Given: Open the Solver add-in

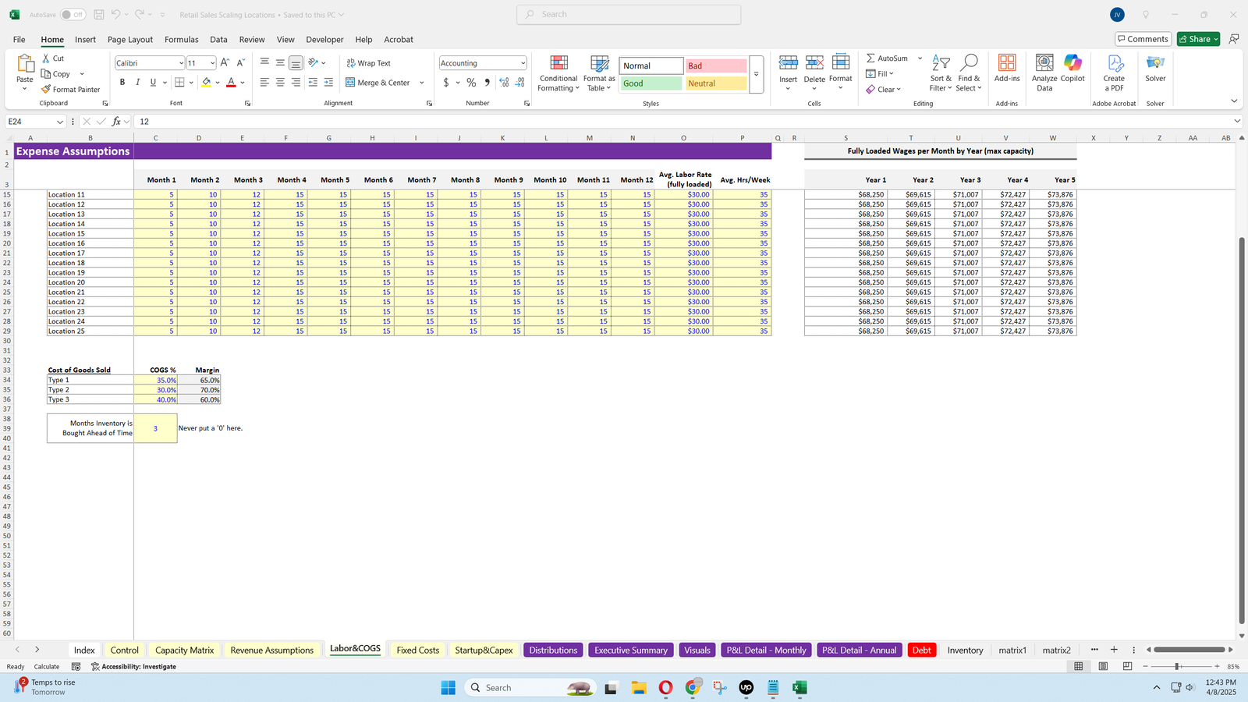Looking at the screenshot, I should [1155, 64].
